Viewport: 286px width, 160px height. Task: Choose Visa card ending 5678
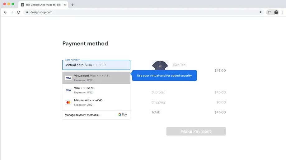tap(96, 90)
